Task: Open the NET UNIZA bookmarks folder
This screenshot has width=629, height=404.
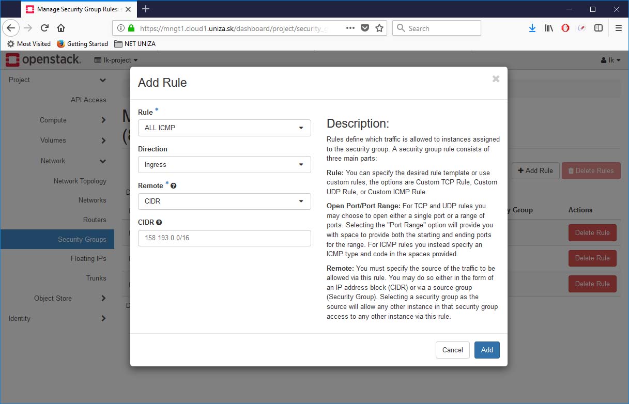Action: tap(135, 44)
